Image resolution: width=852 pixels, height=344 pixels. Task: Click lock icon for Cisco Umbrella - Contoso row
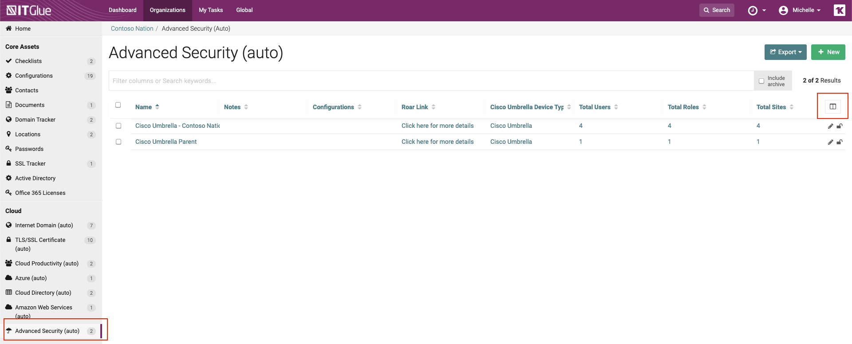(840, 126)
